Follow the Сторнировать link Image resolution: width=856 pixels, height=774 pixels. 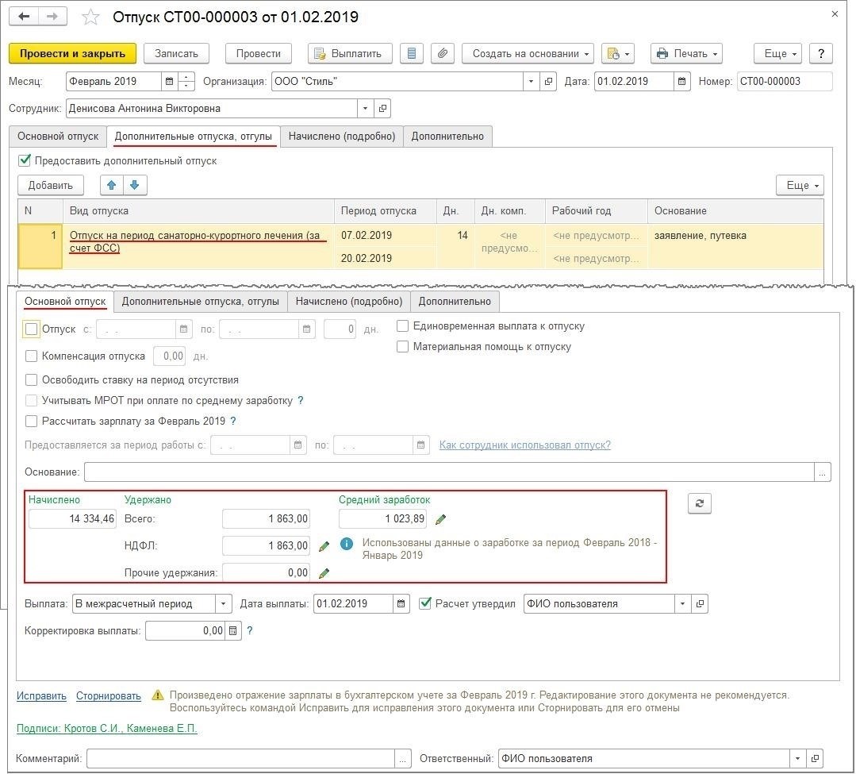109,696
